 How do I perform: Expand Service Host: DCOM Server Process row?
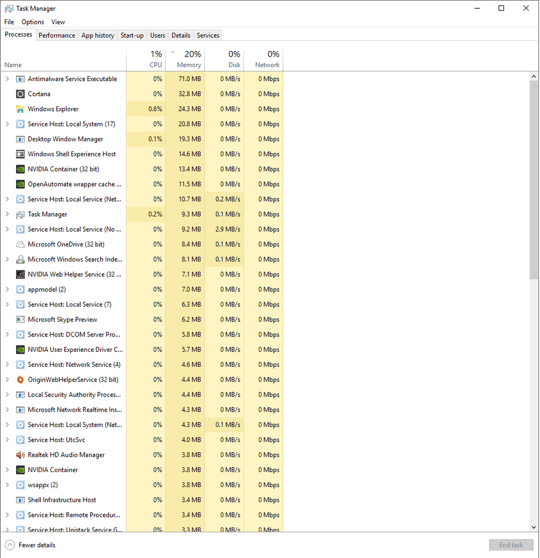tap(7, 334)
